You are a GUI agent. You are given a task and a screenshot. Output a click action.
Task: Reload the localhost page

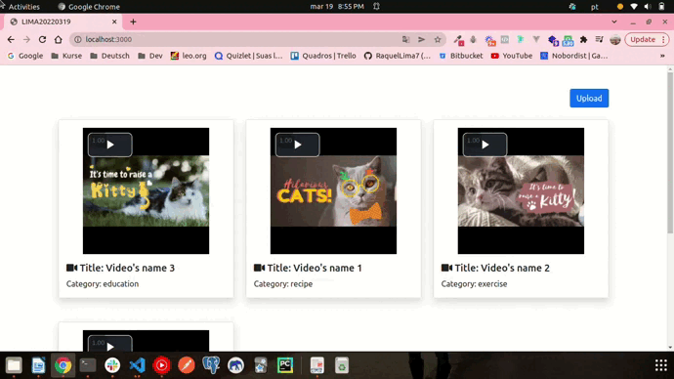point(42,39)
